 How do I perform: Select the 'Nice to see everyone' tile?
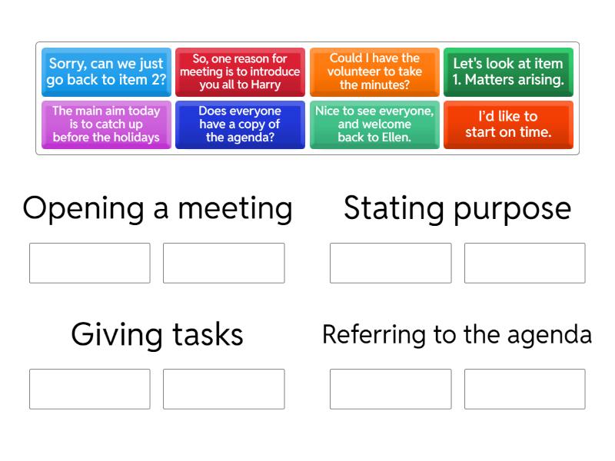click(374, 124)
